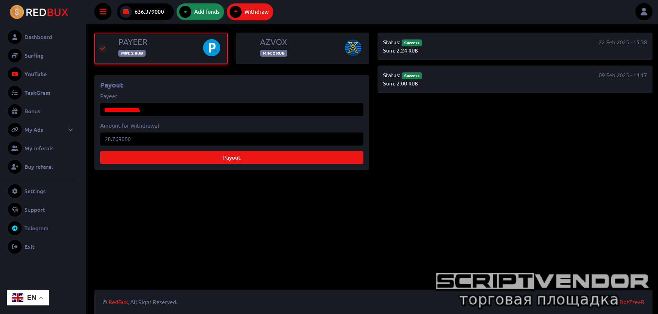Open the Bonus menu label
Image resolution: width=658 pixels, height=314 pixels.
[32, 111]
